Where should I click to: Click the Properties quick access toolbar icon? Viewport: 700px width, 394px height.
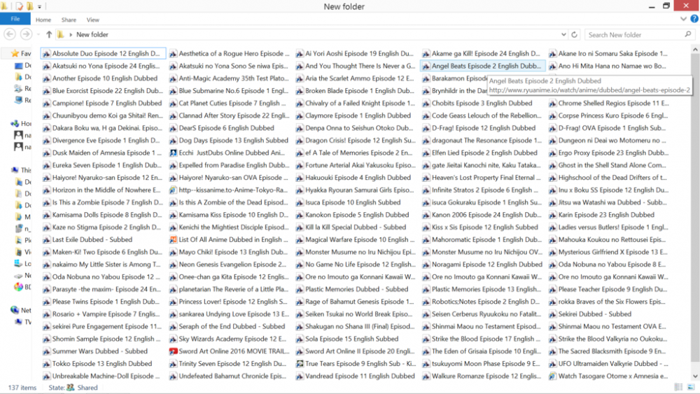[19, 6]
